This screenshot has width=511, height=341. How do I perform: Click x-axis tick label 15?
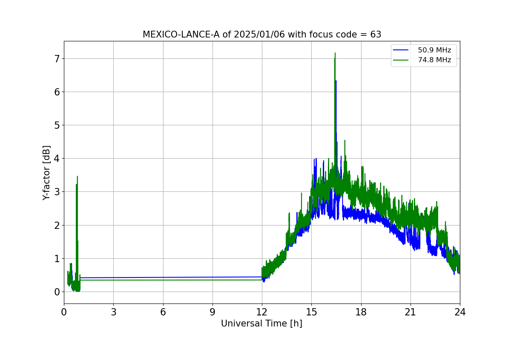(311, 312)
